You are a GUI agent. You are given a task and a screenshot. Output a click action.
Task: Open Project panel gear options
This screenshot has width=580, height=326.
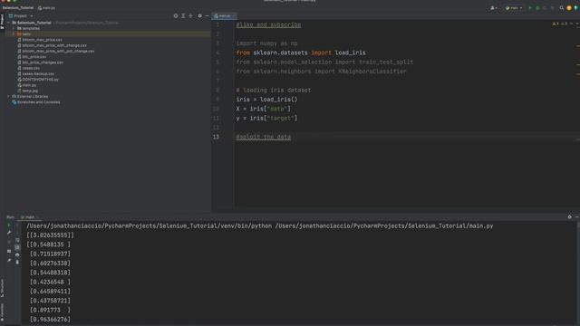point(199,16)
